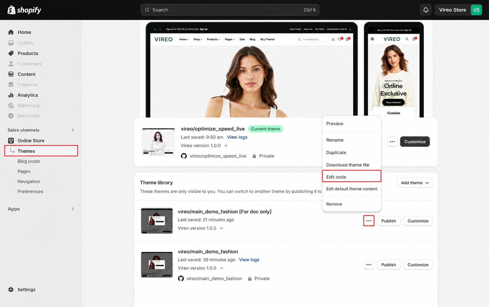
Task: Click the Theme library heading
Action: (x=156, y=183)
